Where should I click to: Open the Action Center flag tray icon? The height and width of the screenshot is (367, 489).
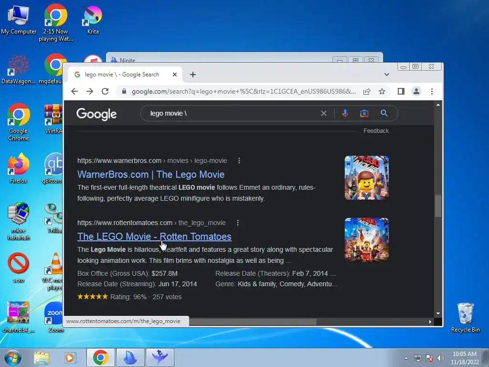point(429,358)
